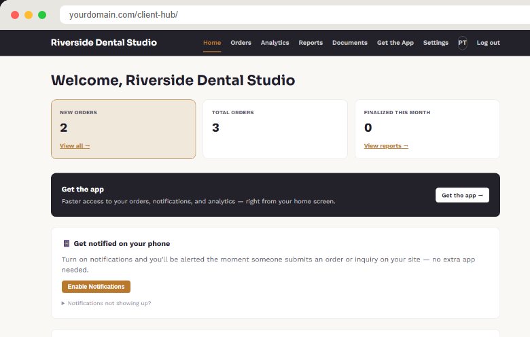
Task: Click the 'Get notified on your phone' heading
Action: click(x=122, y=243)
